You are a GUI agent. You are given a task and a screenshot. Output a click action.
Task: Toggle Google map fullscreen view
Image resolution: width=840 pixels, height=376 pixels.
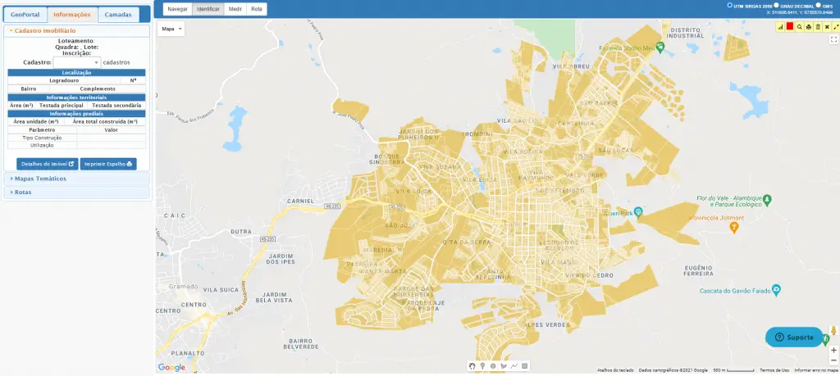[x=833, y=39]
